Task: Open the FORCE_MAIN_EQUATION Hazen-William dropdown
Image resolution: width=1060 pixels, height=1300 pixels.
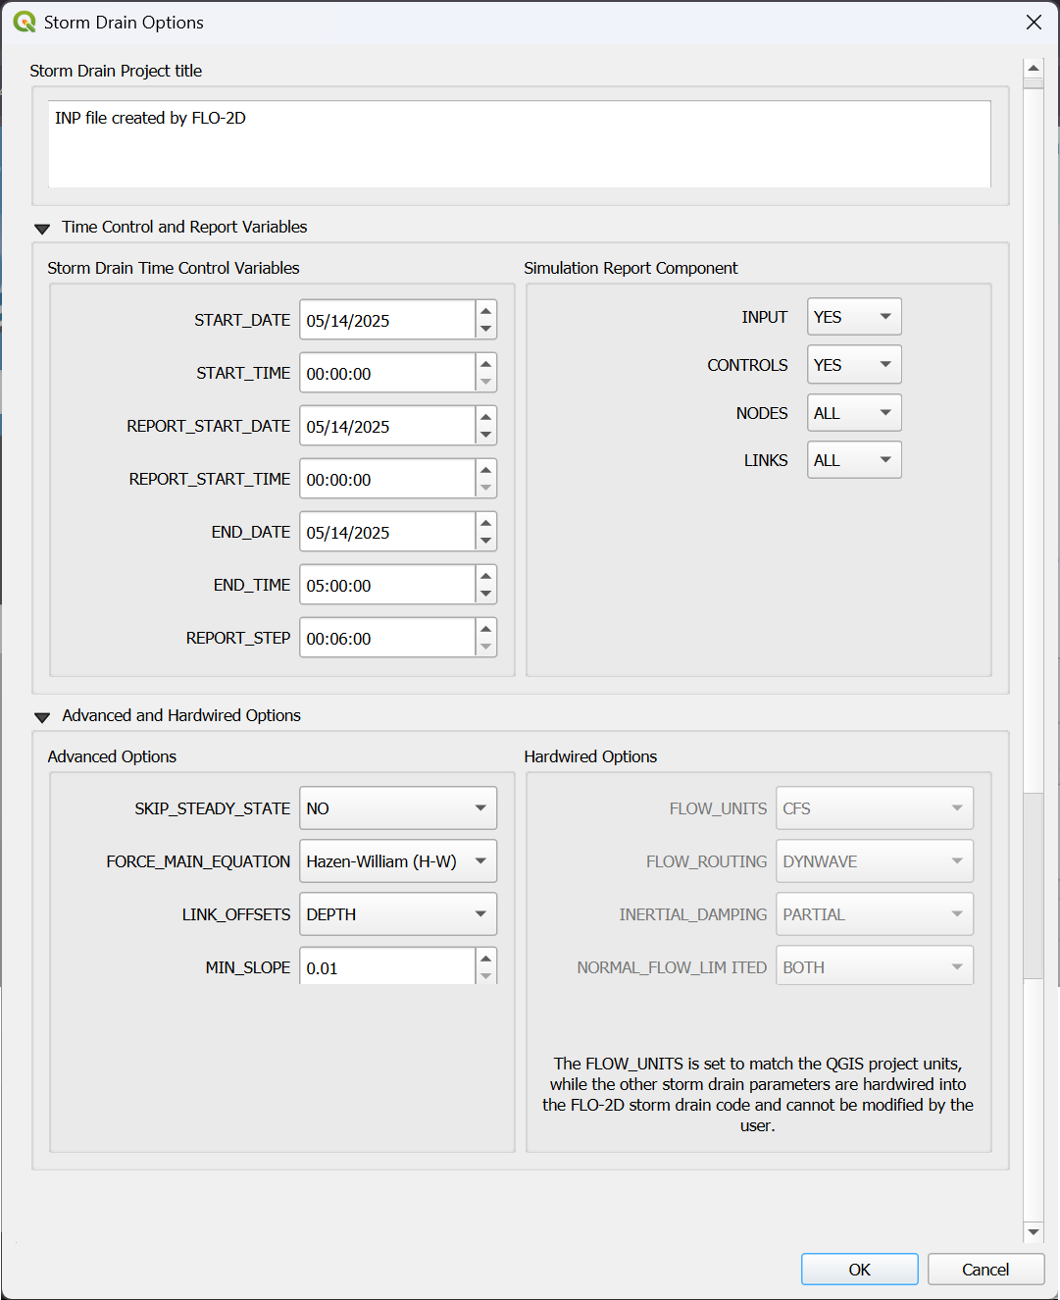Action: [397, 861]
